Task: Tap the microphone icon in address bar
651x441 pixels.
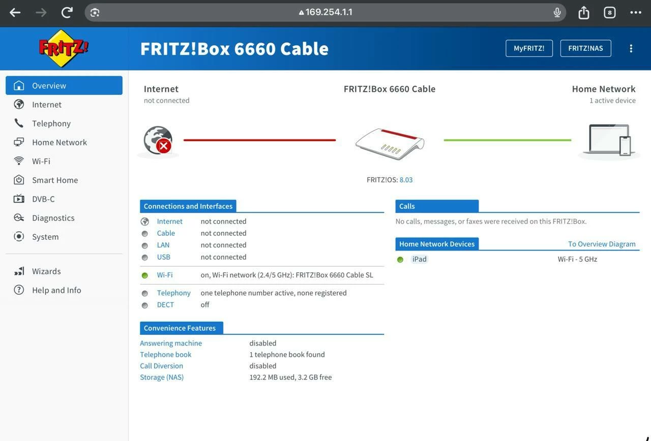Action: pyautogui.click(x=557, y=12)
